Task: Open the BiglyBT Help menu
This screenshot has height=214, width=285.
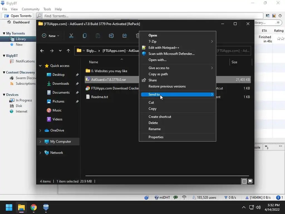Action: [x=58, y=9]
